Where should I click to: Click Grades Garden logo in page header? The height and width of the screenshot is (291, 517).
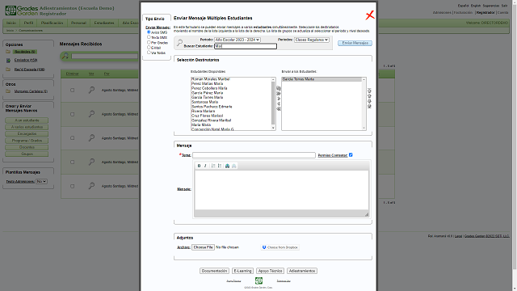pyautogui.click(x=22, y=11)
